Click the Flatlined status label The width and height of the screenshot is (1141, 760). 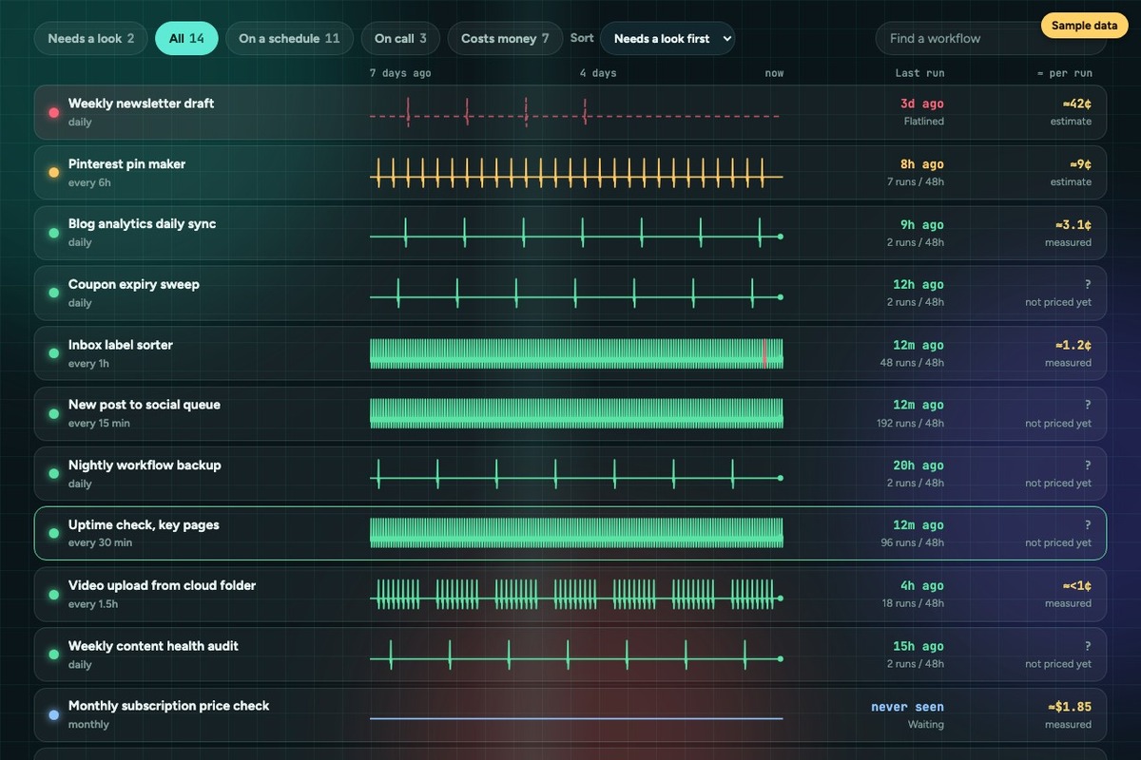[x=923, y=122]
